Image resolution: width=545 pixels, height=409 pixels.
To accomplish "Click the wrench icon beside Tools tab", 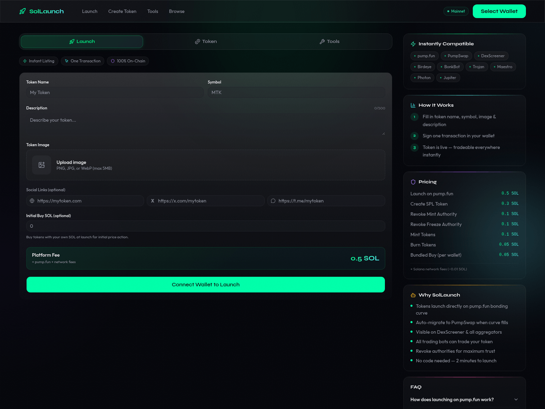I will pyautogui.click(x=322, y=42).
